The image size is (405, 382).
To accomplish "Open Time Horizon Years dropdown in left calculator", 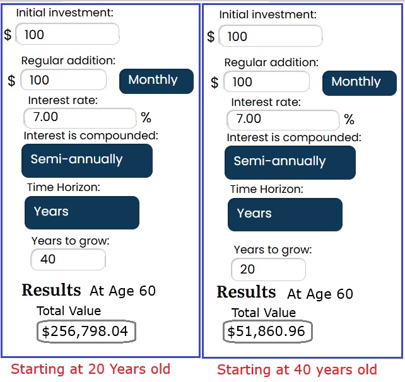I will click(81, 212).
